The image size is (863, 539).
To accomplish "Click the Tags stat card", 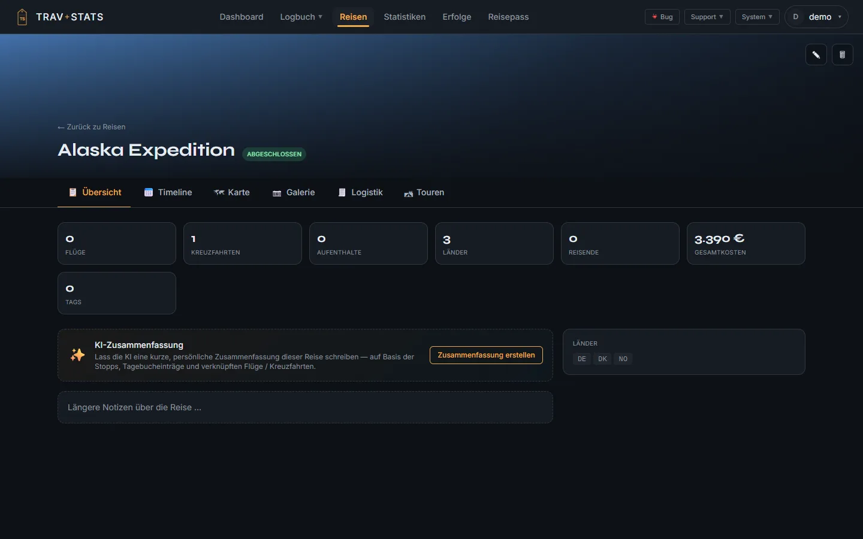I will click(117, 293).
